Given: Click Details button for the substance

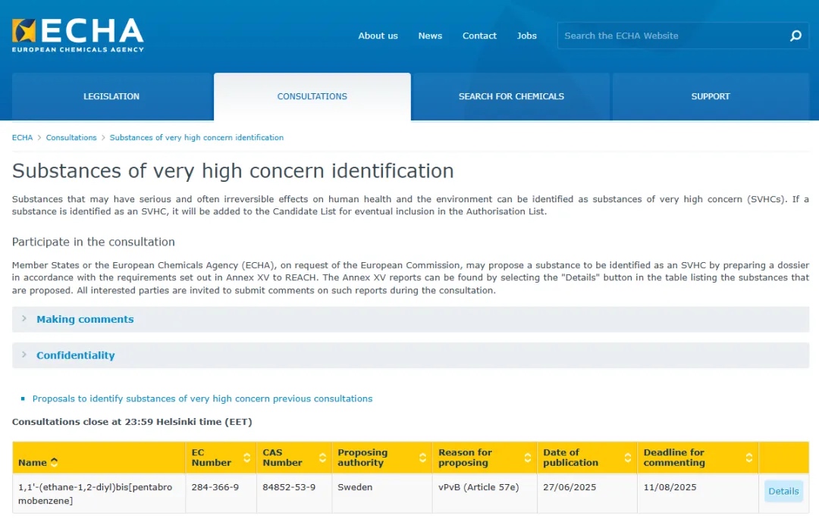Looking at the screenshot, I should point(783,491).
